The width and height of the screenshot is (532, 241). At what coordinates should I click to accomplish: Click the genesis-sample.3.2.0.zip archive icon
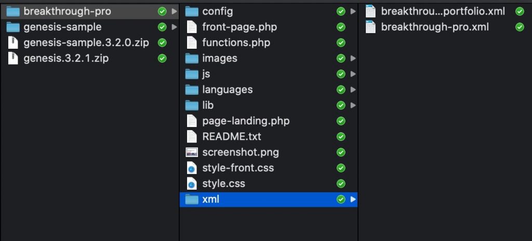pyautogui.click(x=13, y=42)
